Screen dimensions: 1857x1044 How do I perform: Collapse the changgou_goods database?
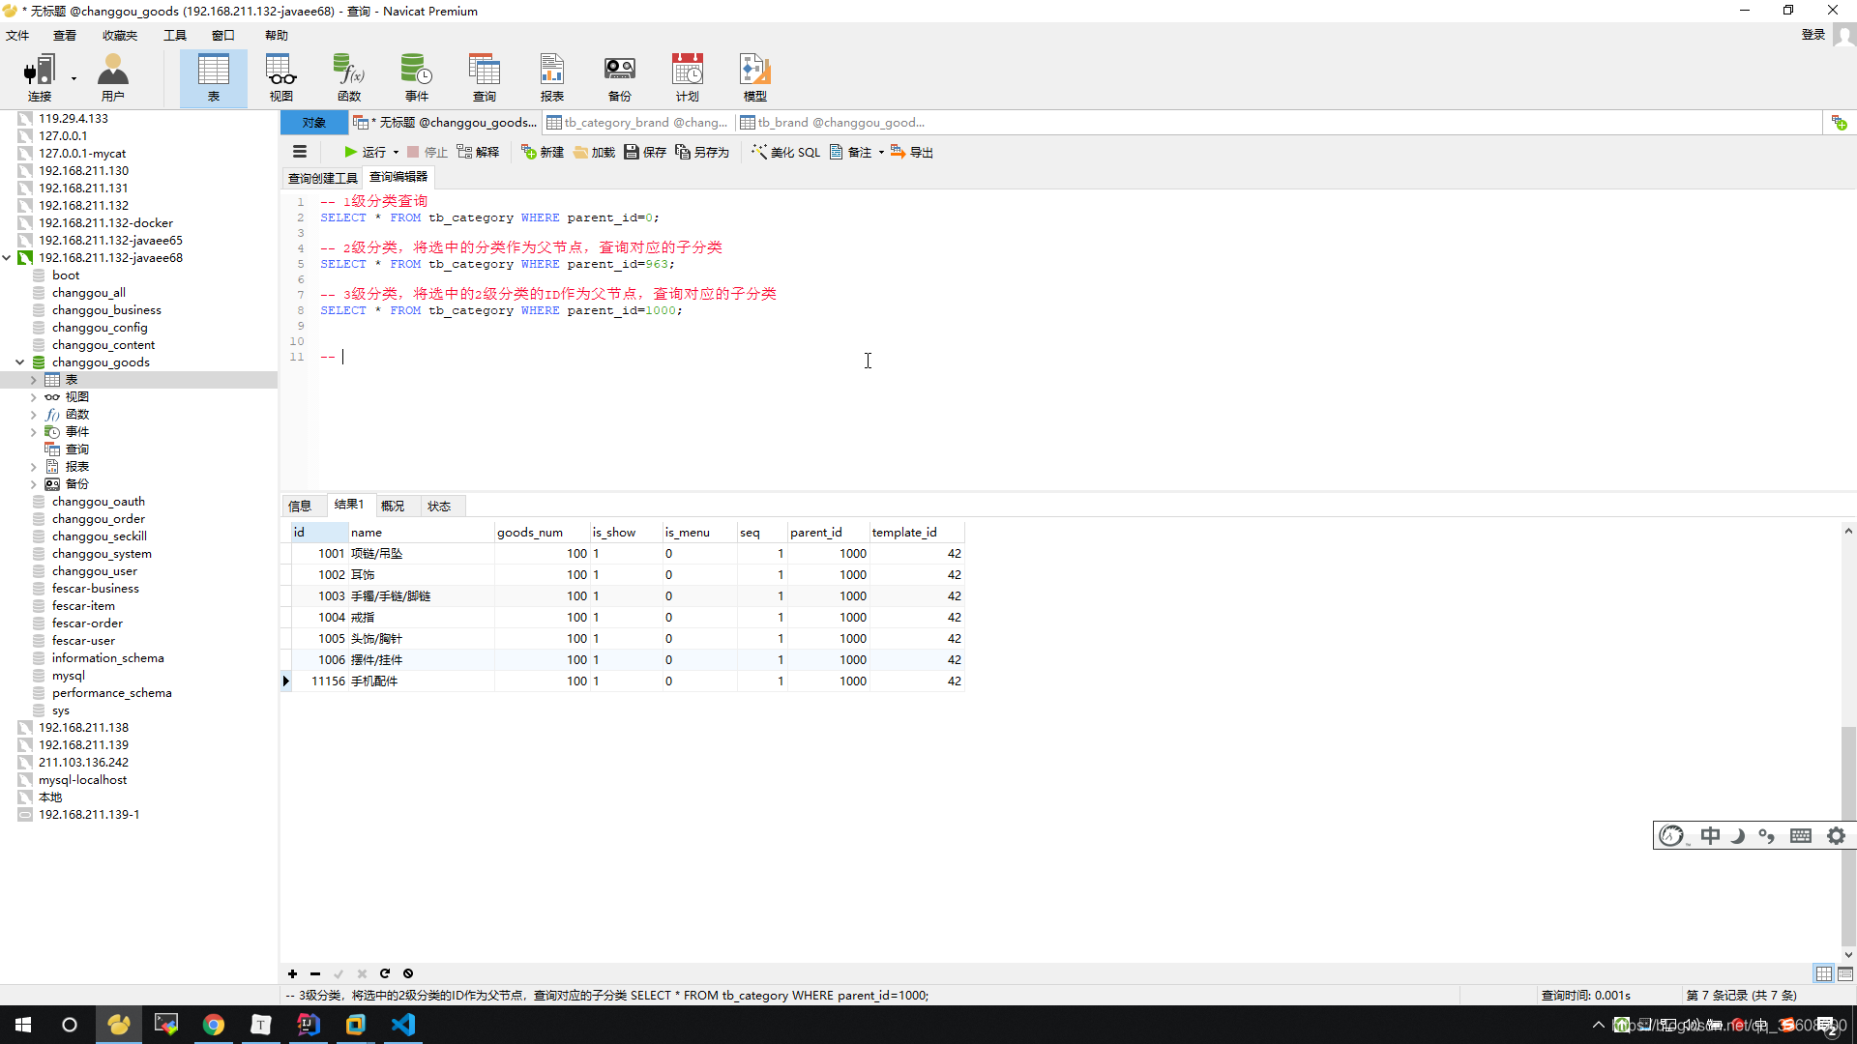(x=20, y=362)
